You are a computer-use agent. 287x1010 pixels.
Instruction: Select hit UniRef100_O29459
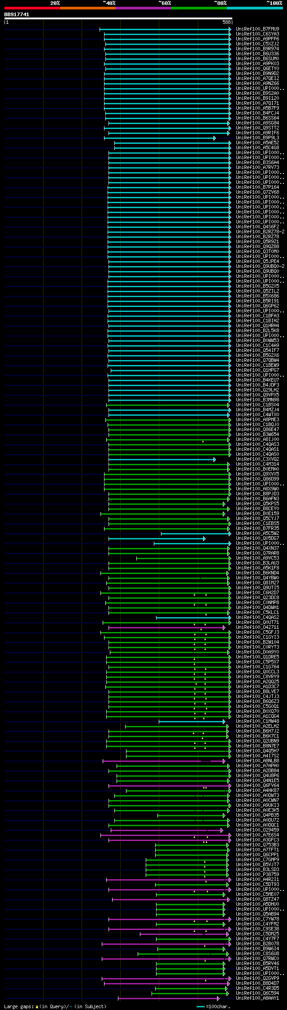click(257, 830)
